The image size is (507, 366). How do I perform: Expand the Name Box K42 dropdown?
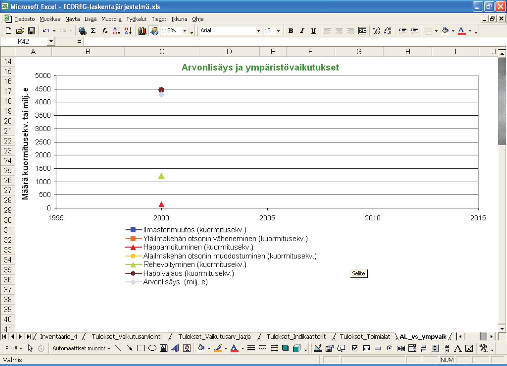tap(51, 41)
